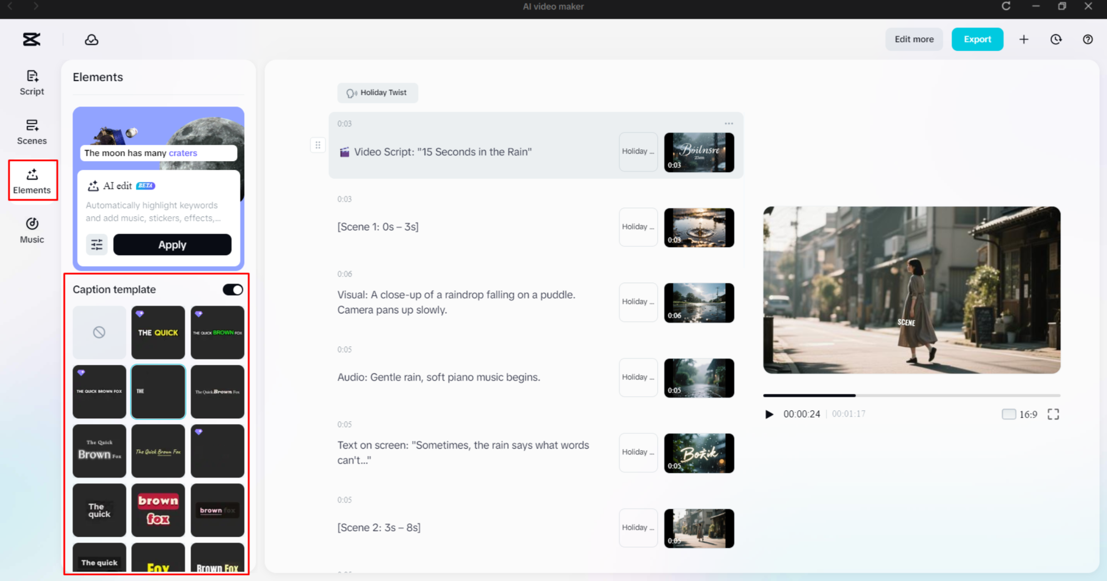The height and width of the screenshot is (581, 1107).
Task: Switch to the Music tab
Action: [32, 230]
